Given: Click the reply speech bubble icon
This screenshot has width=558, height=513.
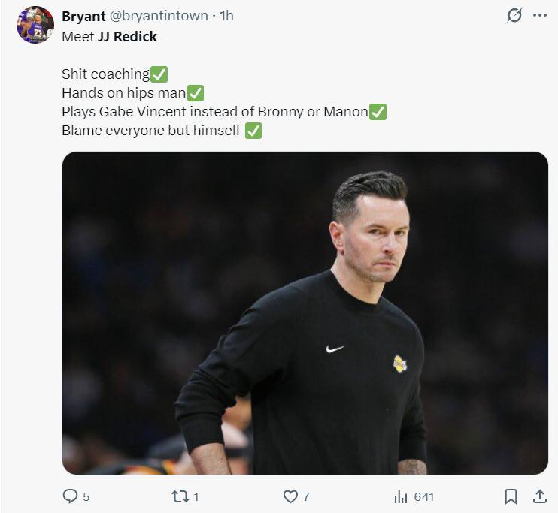Looking at the screenshot, I should [x=70, y=496].
